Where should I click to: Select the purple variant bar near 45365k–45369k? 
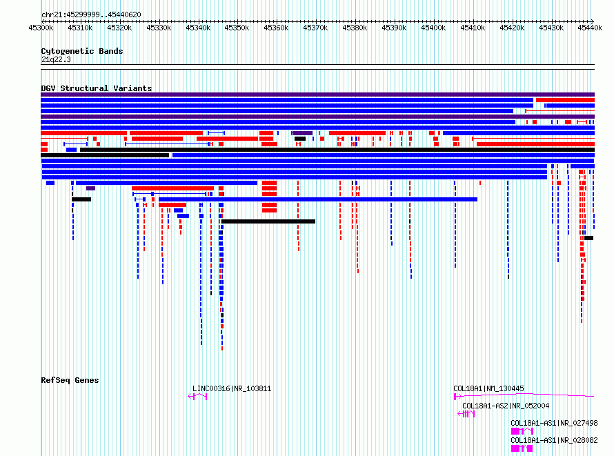point(303,133)
